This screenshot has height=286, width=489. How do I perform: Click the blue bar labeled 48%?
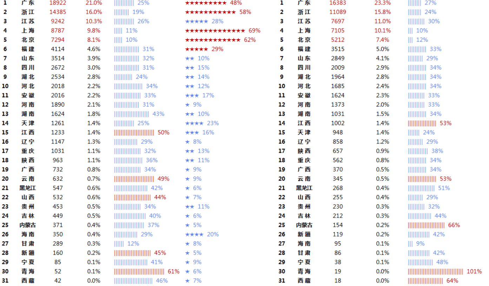[421, 262]
